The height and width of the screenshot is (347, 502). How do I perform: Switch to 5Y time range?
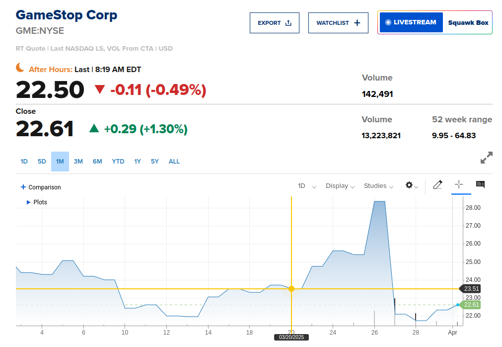point(155,162)
